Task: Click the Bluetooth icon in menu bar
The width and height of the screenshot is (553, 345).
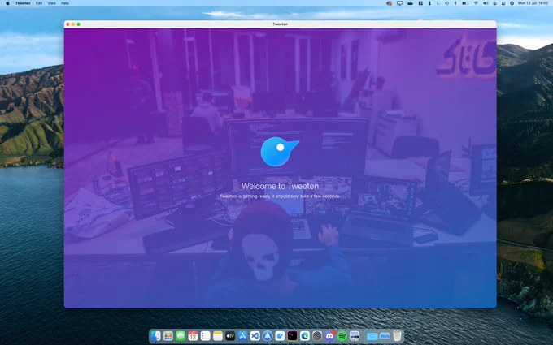Action: point(455,3)
